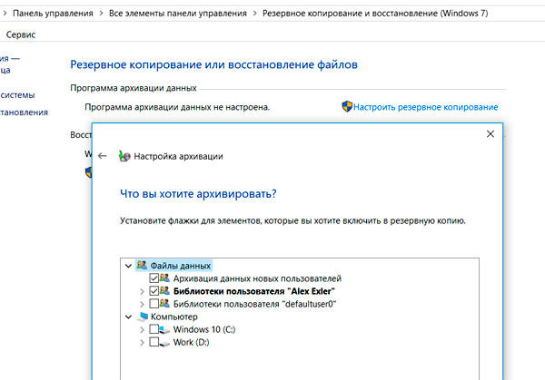Close the Настройка архивации dialog
The image size is (545, 380).
tap(490, 134)
